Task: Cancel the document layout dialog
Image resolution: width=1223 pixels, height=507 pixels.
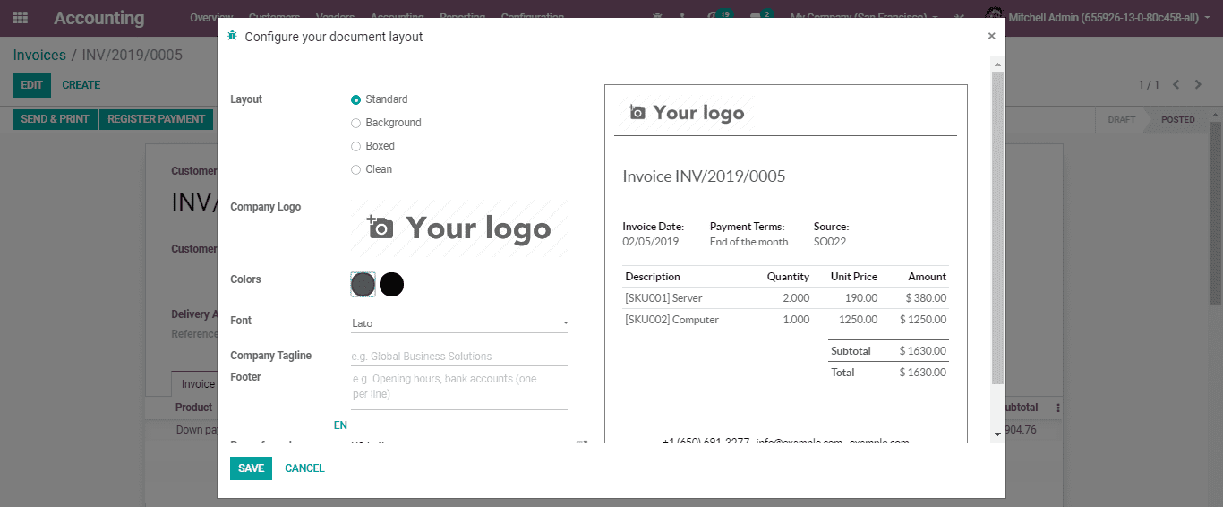Action: [304, 468]
